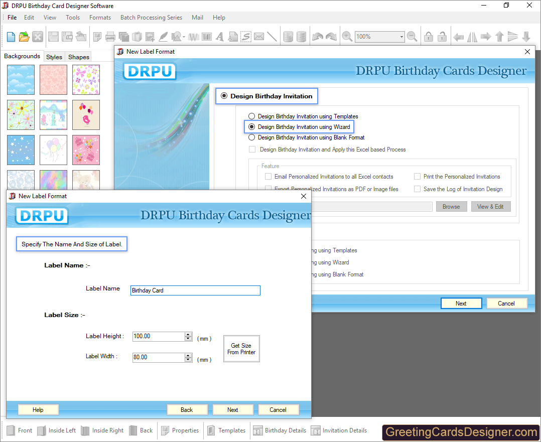The image size is (541, 442).
Task: Click Back in front label format dialog
Action: pos(187,409)
